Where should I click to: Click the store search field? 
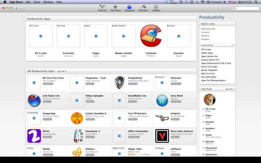246,8
